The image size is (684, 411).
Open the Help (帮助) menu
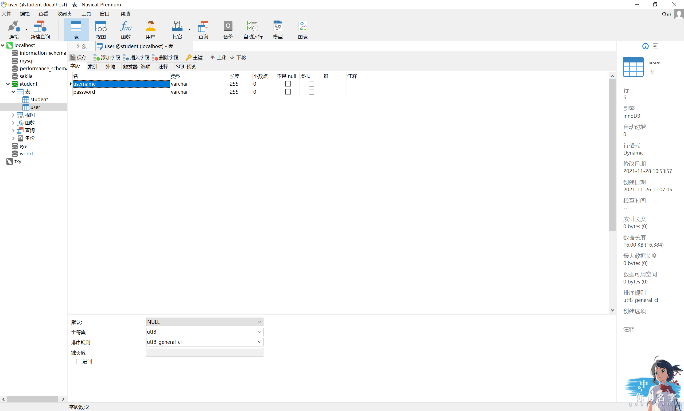click(x=125, y=14)
